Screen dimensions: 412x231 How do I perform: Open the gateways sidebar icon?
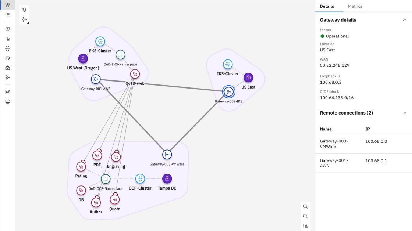[8, 77]
